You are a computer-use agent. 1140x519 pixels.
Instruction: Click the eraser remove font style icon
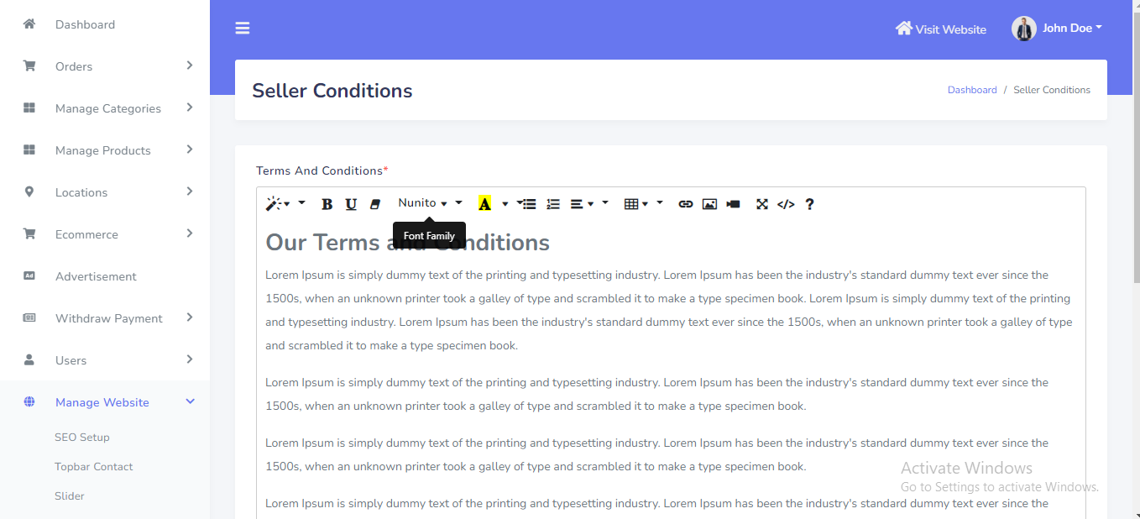pyautogui.click(x=375, y=204)
